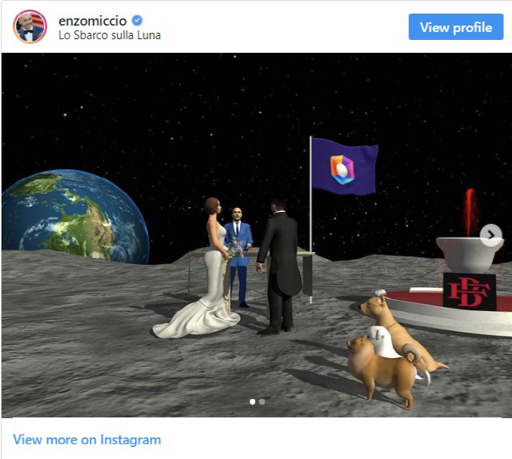Image resolution: width=512 pixels, height=459 pixels.
Task: Click the groom in the black tailcoat
Action: (278, 266)
